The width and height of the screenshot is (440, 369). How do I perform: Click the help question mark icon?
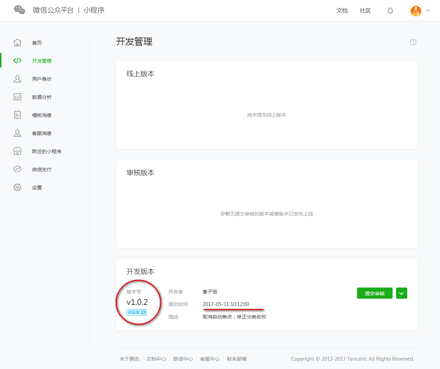(413, 42)
